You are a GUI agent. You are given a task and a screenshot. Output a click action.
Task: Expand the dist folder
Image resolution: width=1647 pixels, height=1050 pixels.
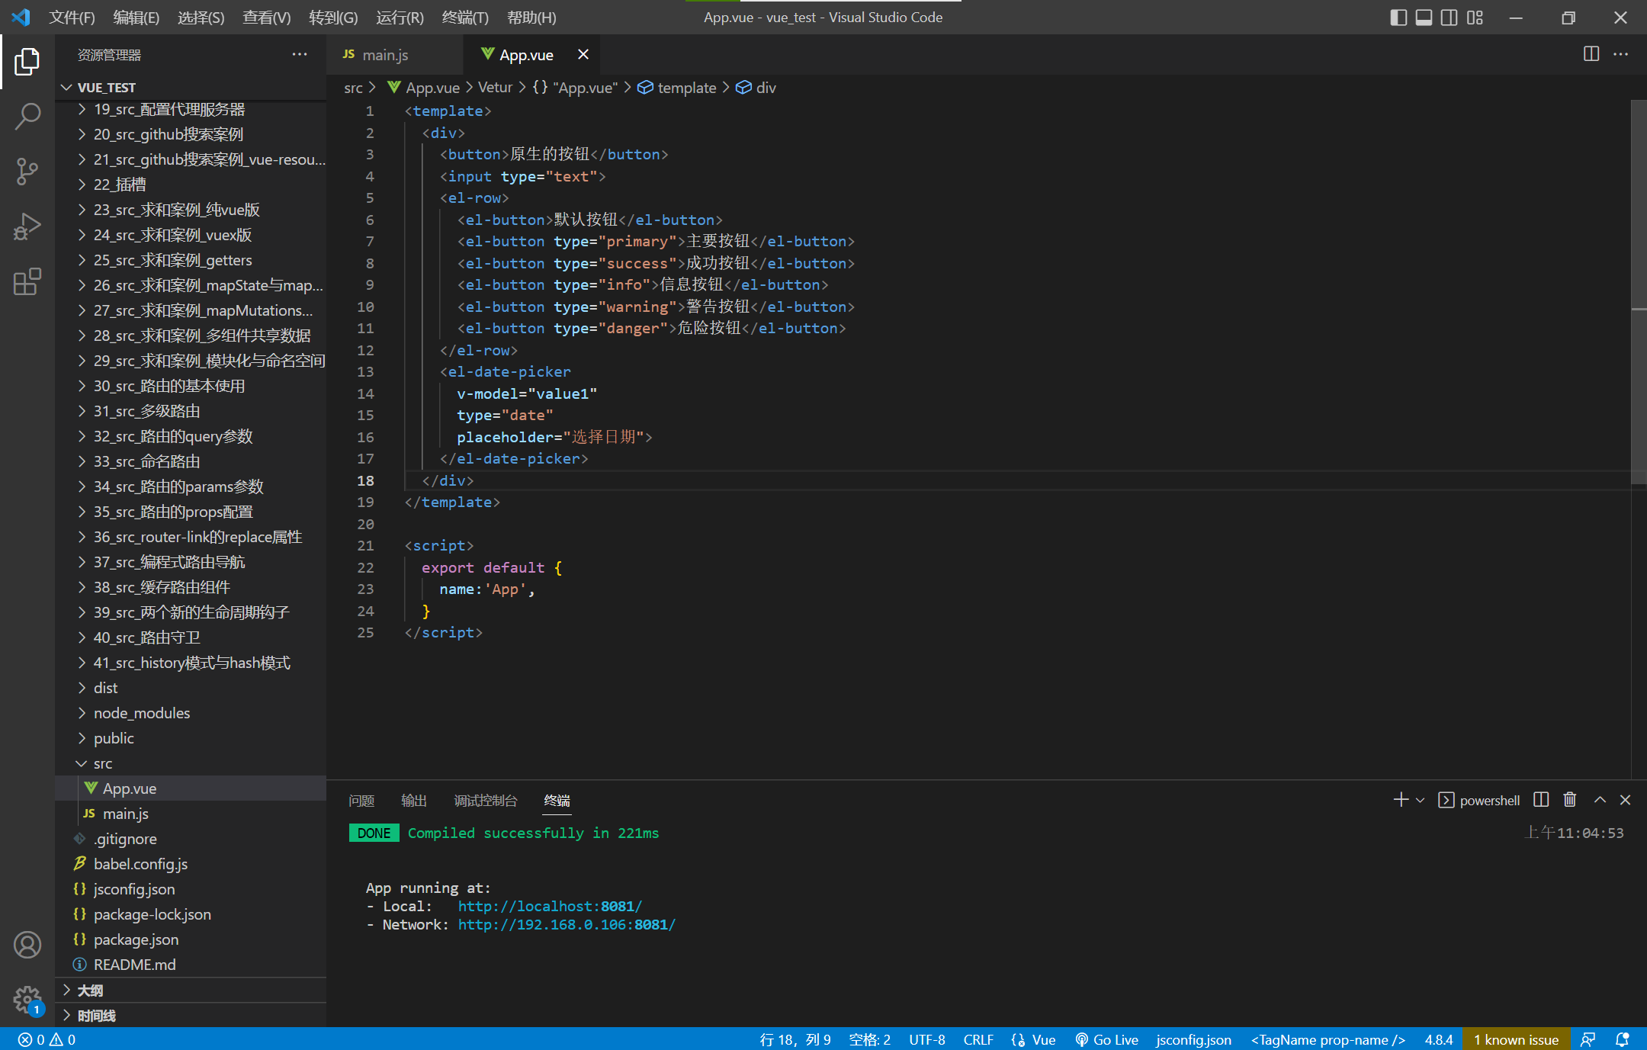pos(191,687)
